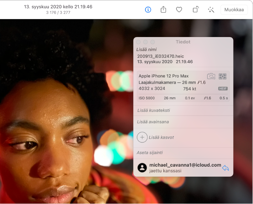The height and width of the screenshot is (204, 253).
Task: Toggle the info button in the toolbar
Action: (x=148, y=10)
